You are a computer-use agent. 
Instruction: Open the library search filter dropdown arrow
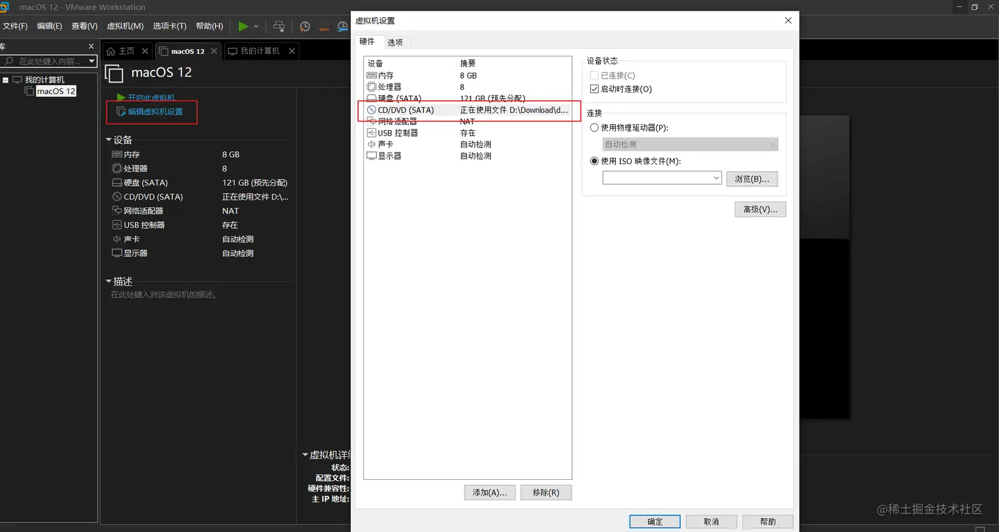pyautogui.click(x=92, y=61)
